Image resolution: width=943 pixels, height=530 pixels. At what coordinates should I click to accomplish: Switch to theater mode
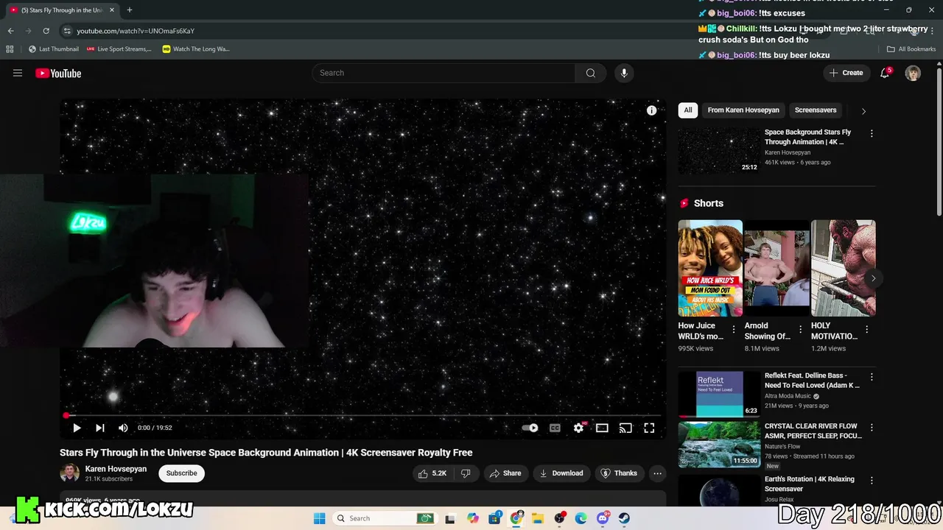coord(602,428)
